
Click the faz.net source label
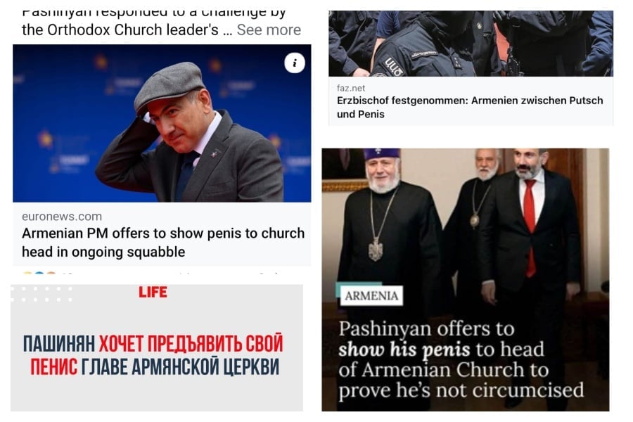pos(351,88)
